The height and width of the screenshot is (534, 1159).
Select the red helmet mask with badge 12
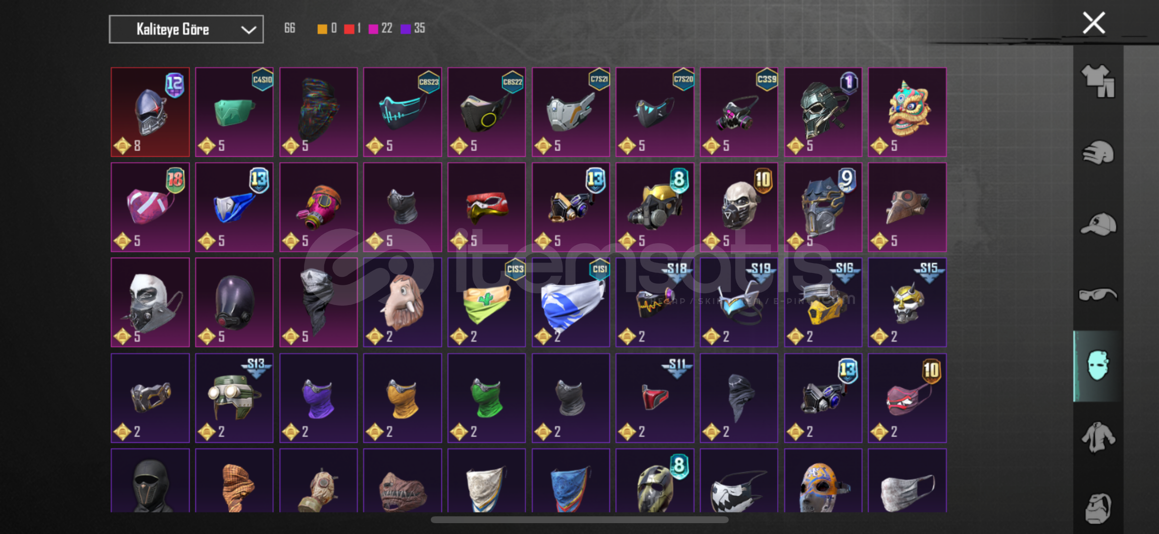(150, 112)
